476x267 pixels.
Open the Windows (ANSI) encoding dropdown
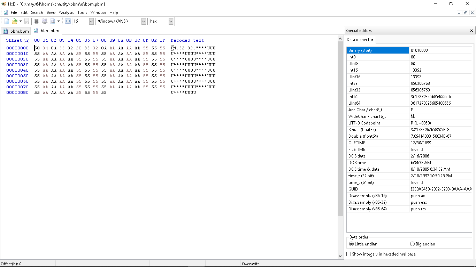pyautogui.click(x=144, y=21)
